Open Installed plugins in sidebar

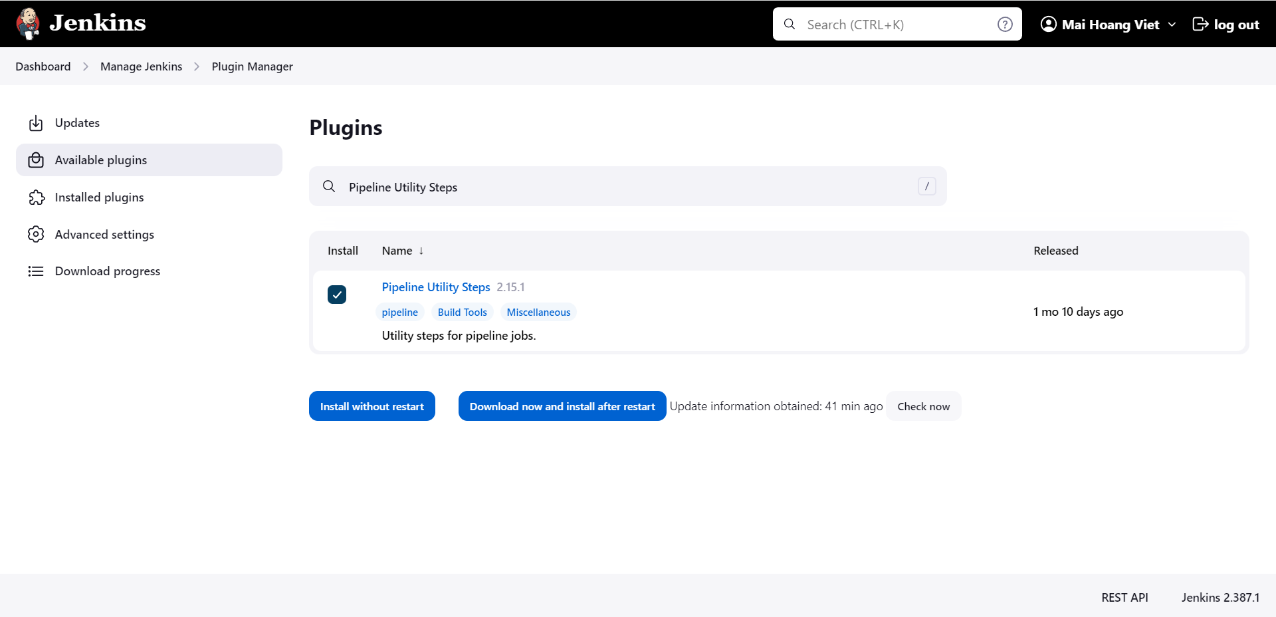click(x=149, y=197)
